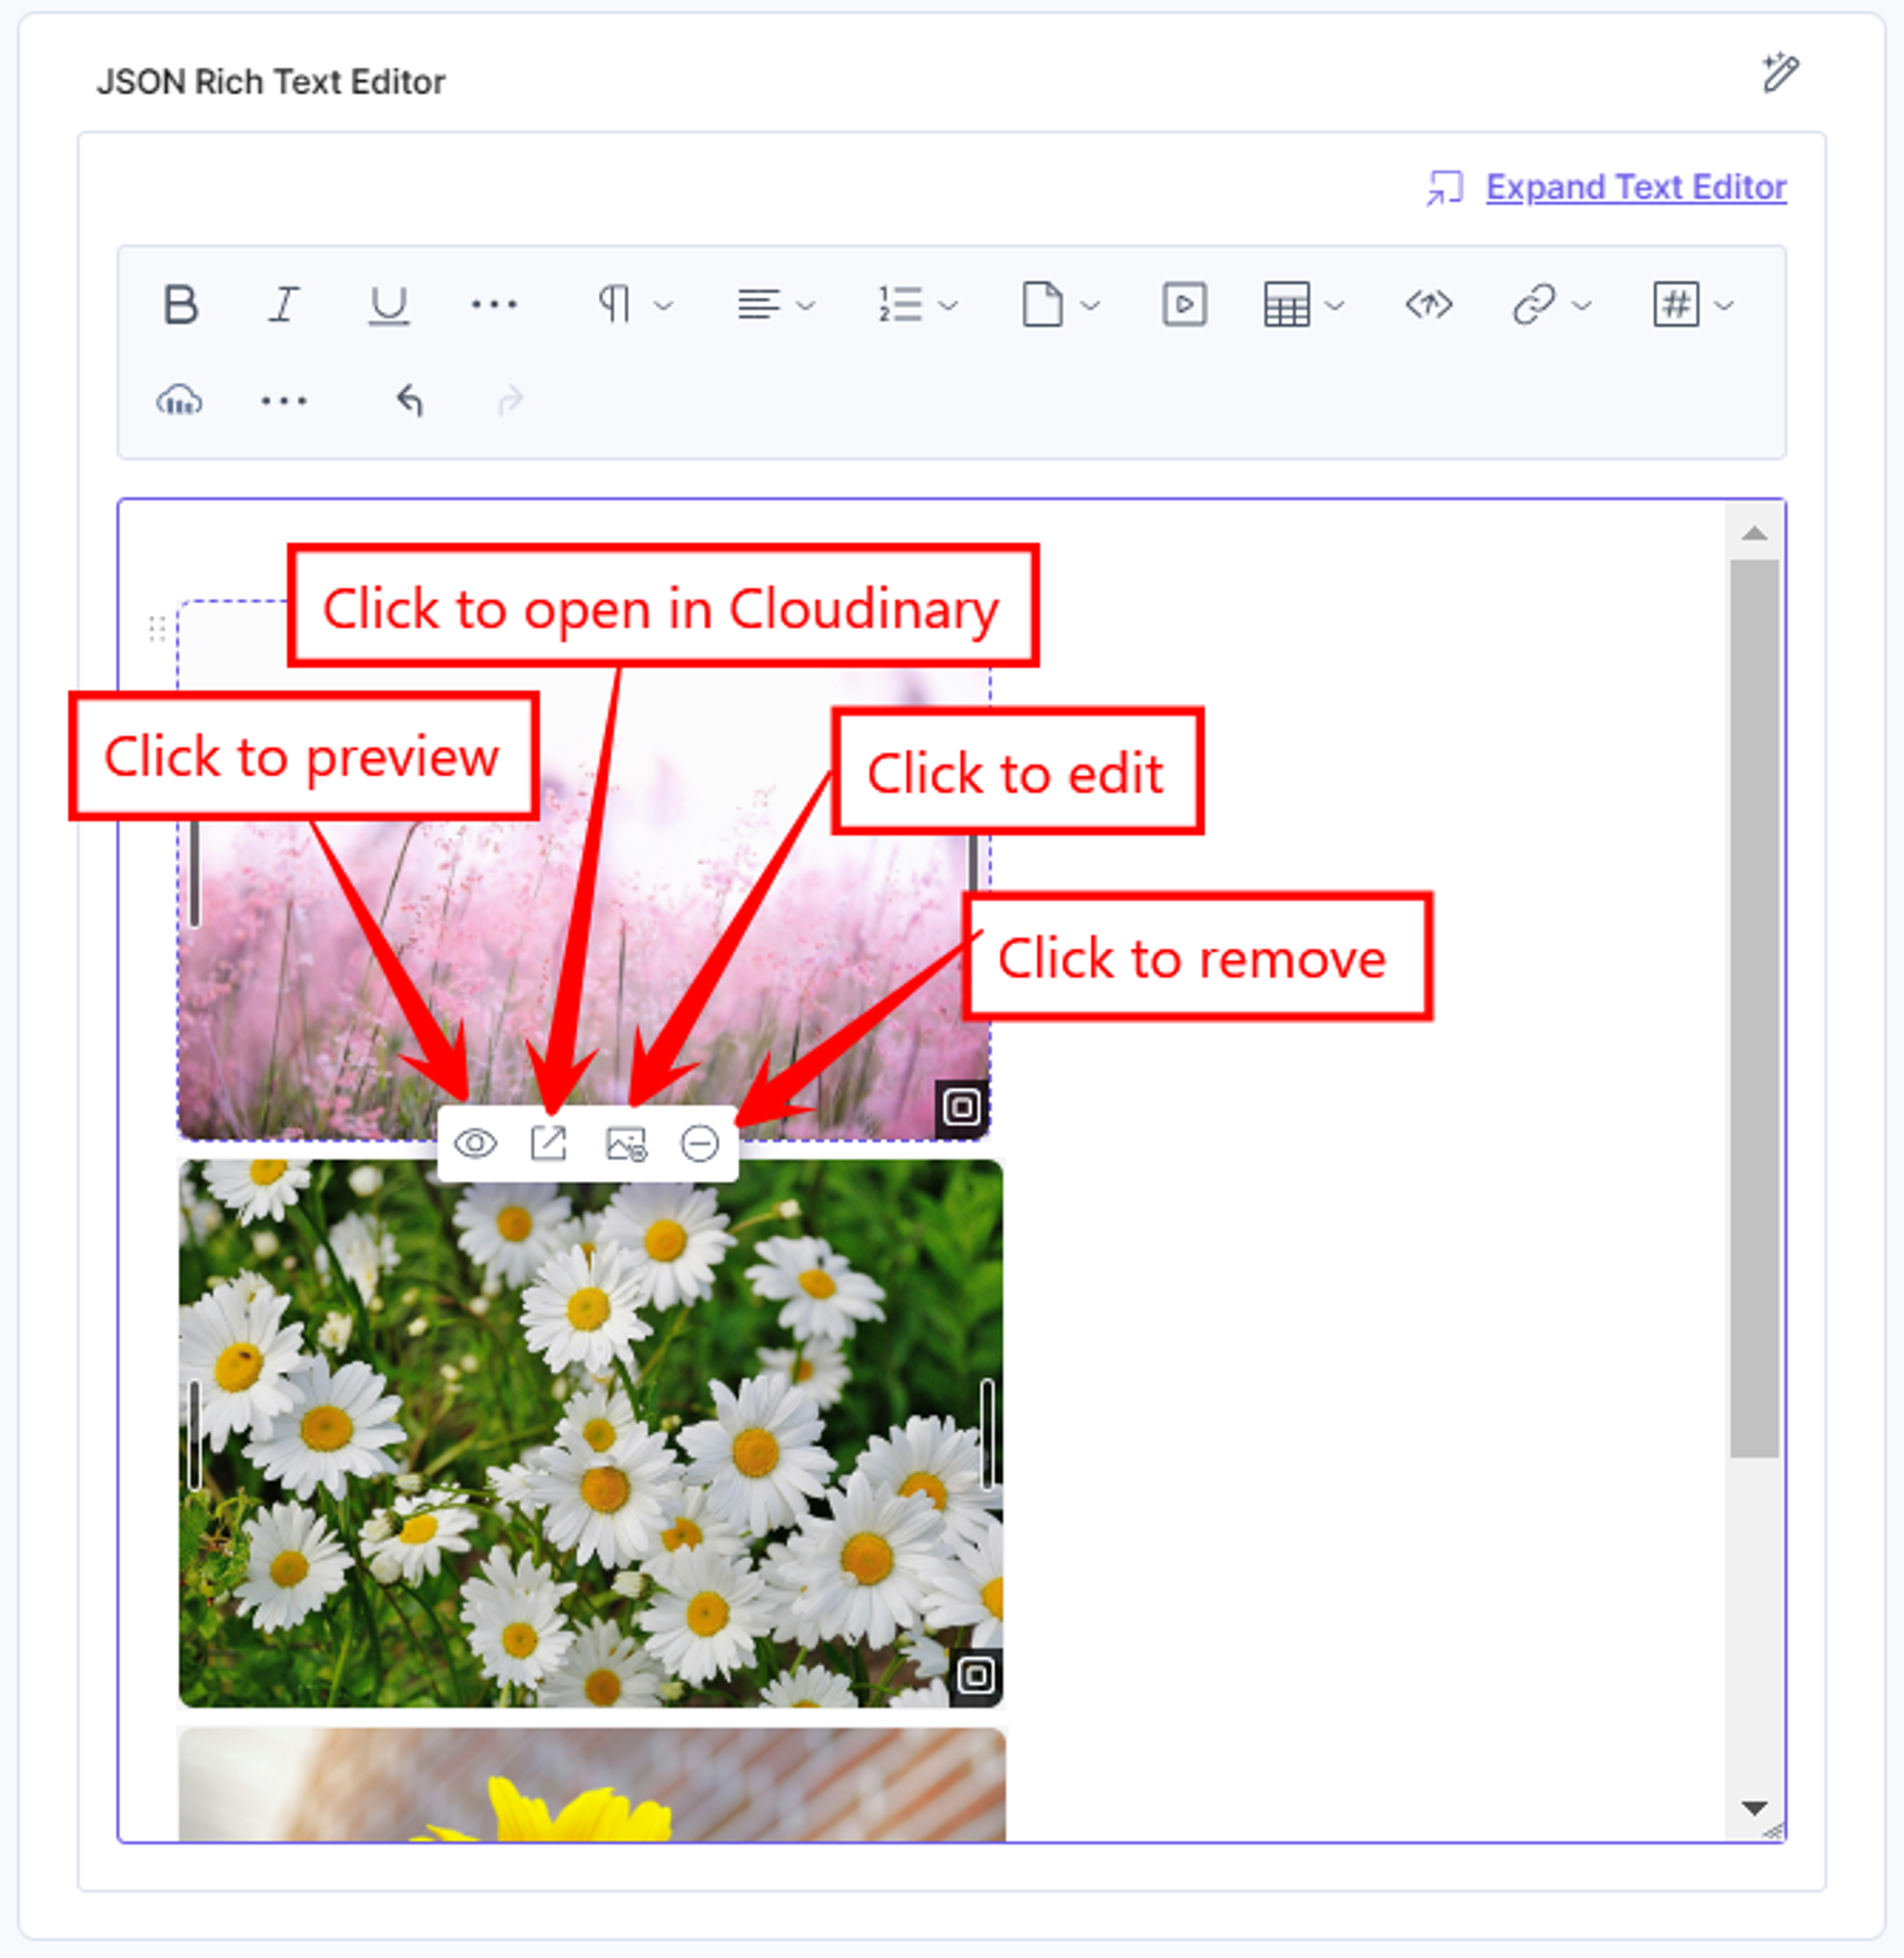The height and width of the screenshot is (1958, 1904).
Task: Select the text alignment icon
Action: coord(758,304)
